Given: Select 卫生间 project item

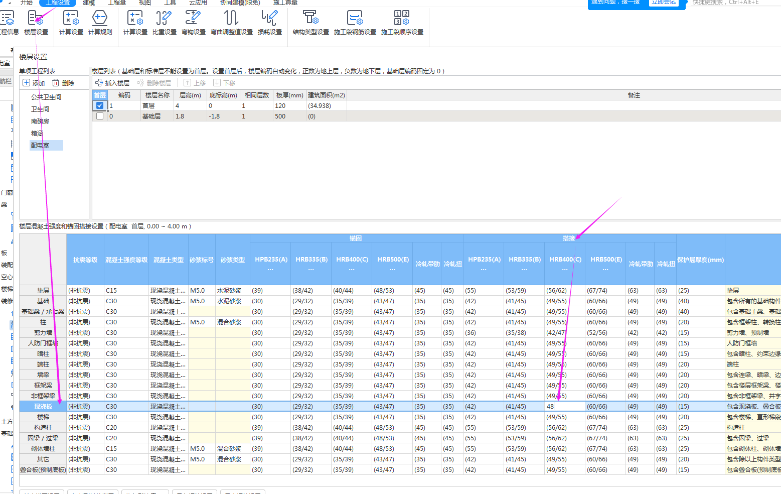Looking at the screenshot, I should pyautogui.click(x=40, y=109).
